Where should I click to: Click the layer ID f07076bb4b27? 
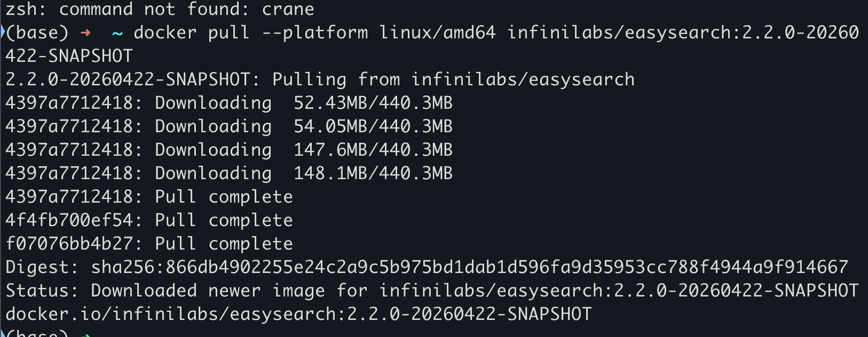point(69,244)
